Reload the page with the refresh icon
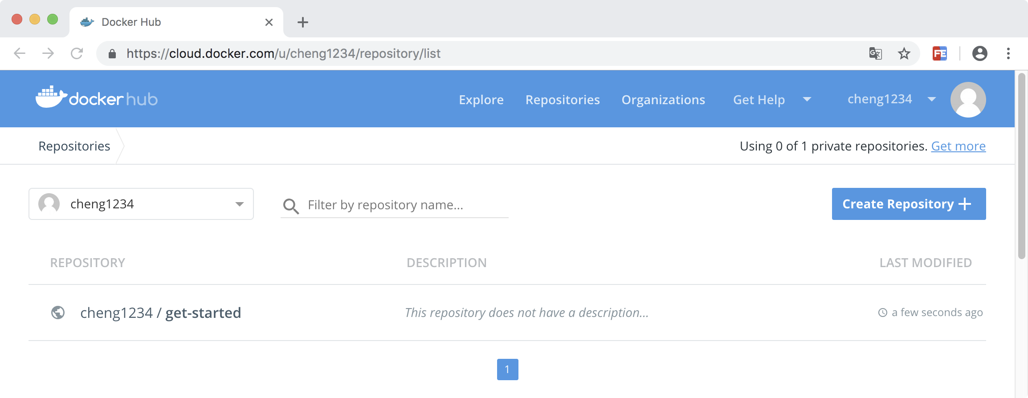The image size is (1028, 398). (77, 54)
